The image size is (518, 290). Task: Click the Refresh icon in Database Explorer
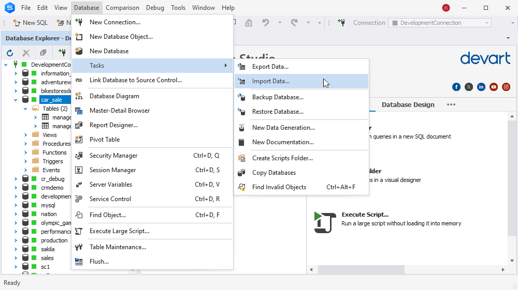point(10,53)
